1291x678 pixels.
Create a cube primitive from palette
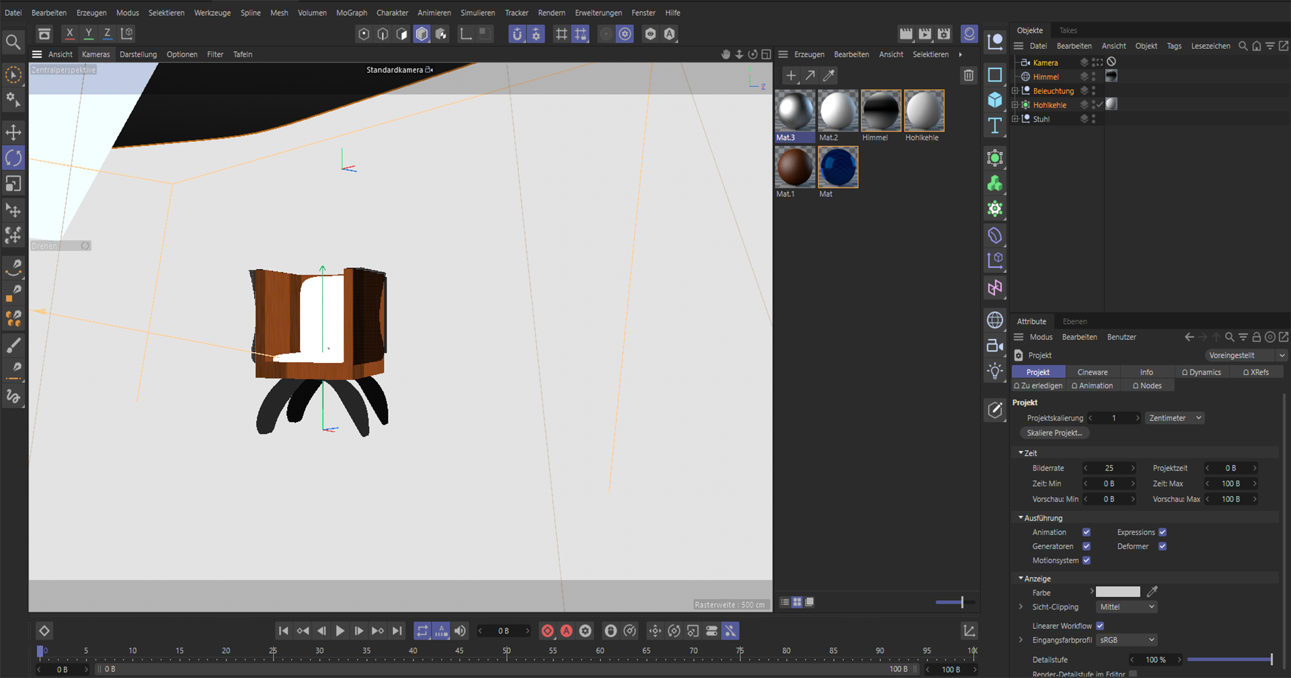(995, 100)
